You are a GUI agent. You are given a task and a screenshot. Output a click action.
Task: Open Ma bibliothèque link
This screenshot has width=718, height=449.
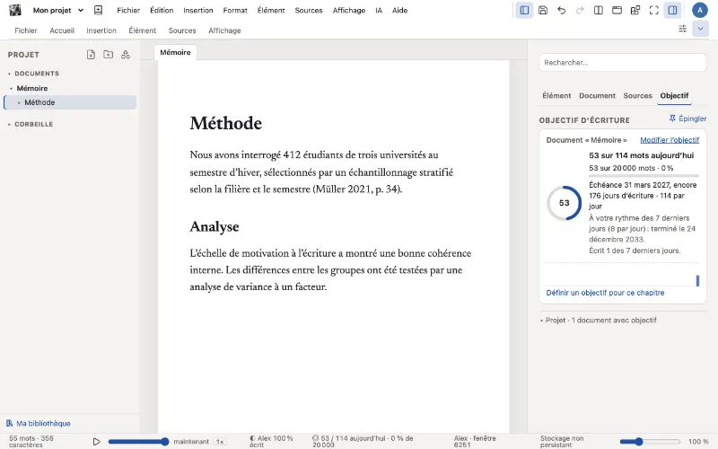39,423
